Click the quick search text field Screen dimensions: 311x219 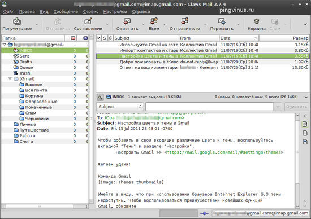(x=209, y=107)
